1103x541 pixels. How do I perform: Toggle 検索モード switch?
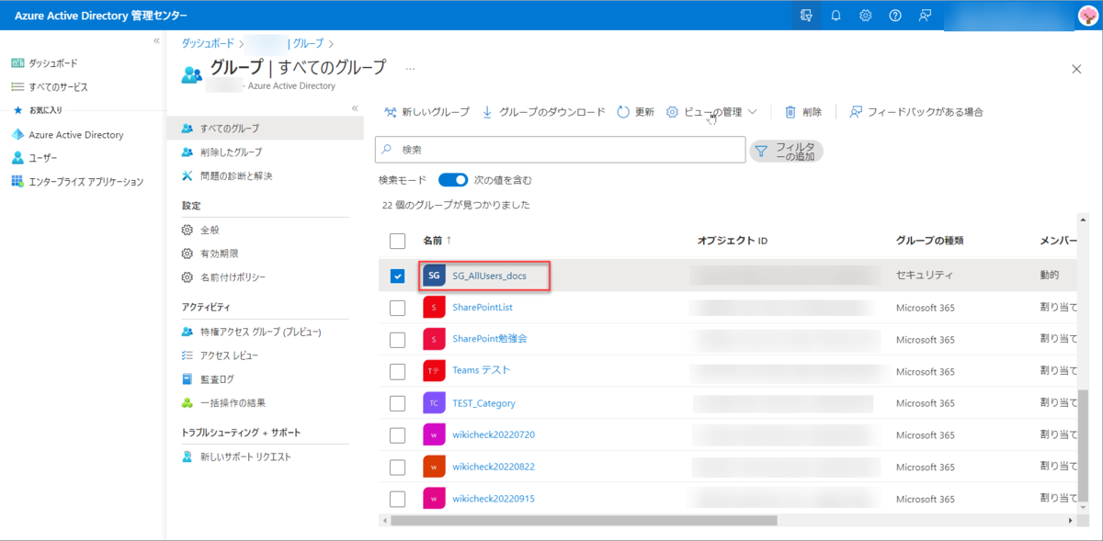453,180
